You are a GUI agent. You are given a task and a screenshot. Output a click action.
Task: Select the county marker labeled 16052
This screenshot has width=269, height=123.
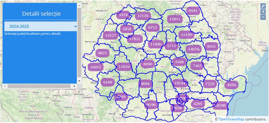96,67
